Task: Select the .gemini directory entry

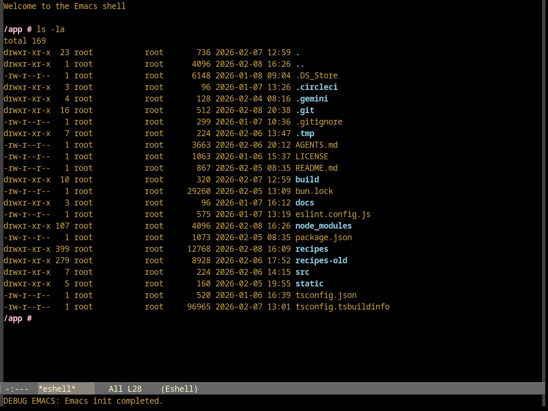Action: click(x=312, y=98)
